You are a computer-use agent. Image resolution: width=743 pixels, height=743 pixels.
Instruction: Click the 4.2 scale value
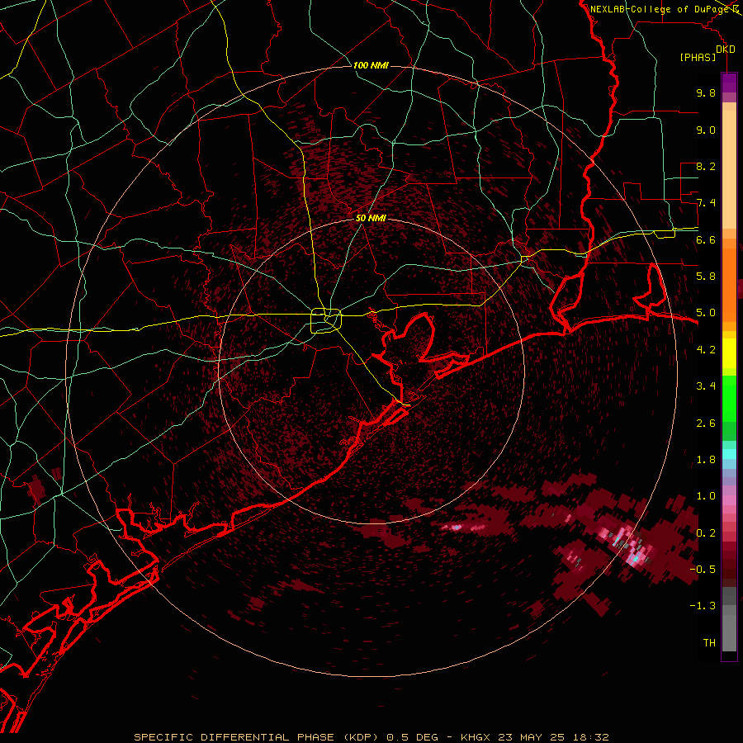[x=706, y=349]
